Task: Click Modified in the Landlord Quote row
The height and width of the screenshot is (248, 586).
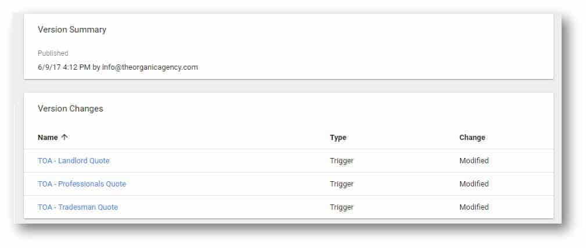Action: [x=474, y=161]
